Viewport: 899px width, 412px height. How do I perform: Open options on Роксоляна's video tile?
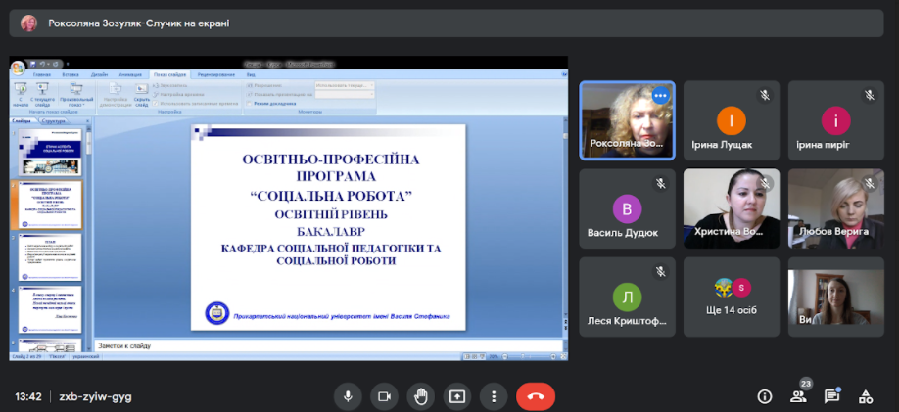coord(660,96)
